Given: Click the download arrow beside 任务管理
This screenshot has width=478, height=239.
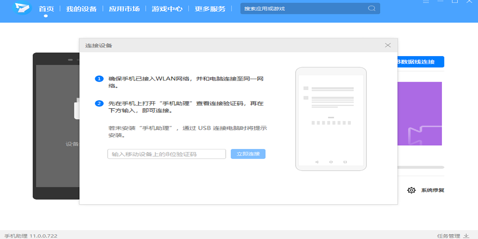Looking at the screenshot, I should tap(466, 236).
